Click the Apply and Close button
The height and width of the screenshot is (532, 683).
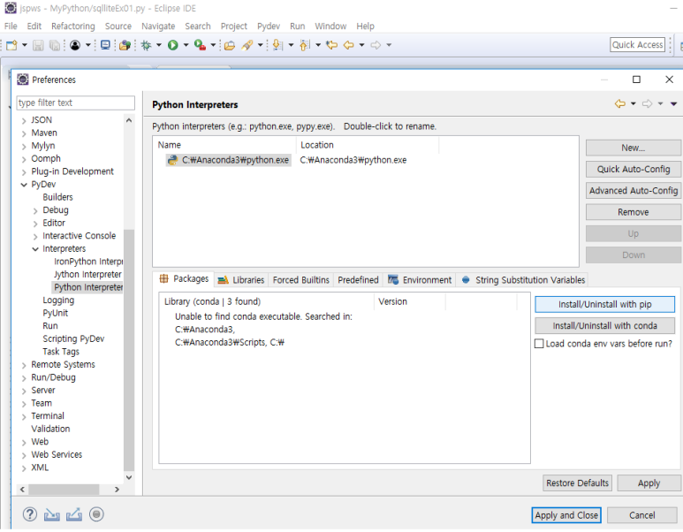pos(566,515)
